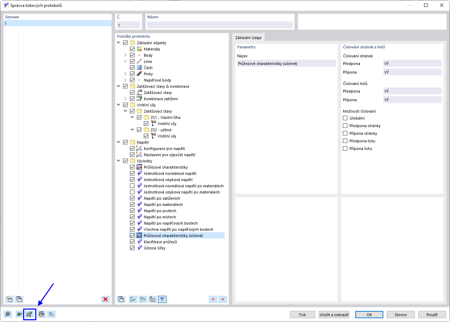This screenshot has width=450, height=322.
Task: Enable the Přípona stránky checkbox
Action: [345, 133]
